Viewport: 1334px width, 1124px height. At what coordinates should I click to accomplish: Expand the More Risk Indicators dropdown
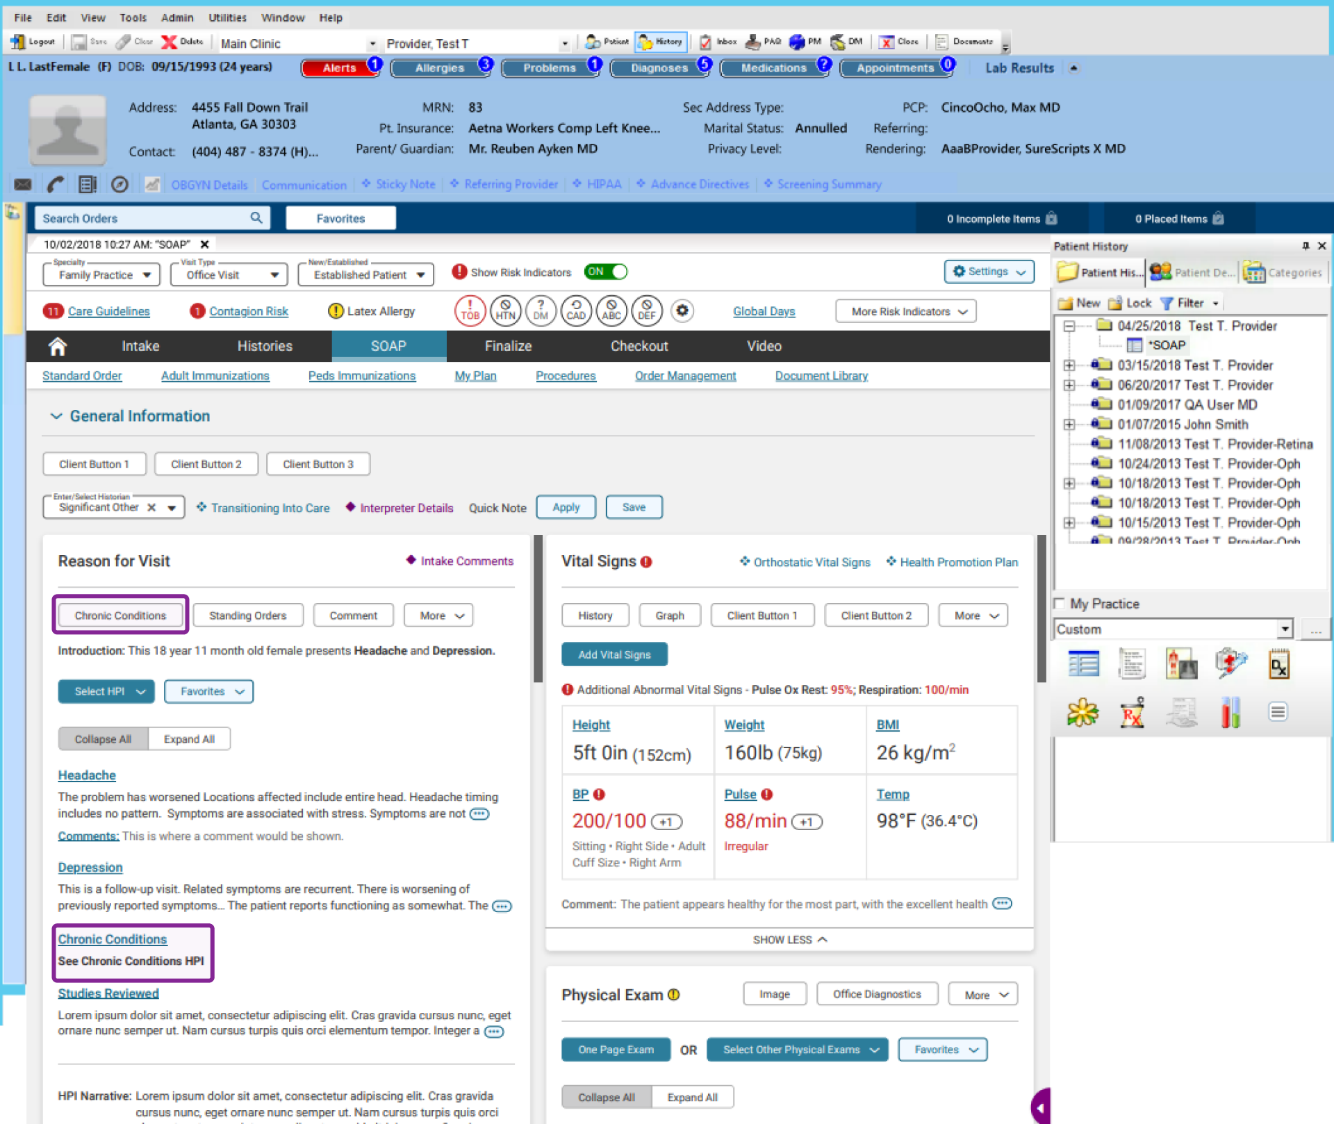click(x=905, y=311)
